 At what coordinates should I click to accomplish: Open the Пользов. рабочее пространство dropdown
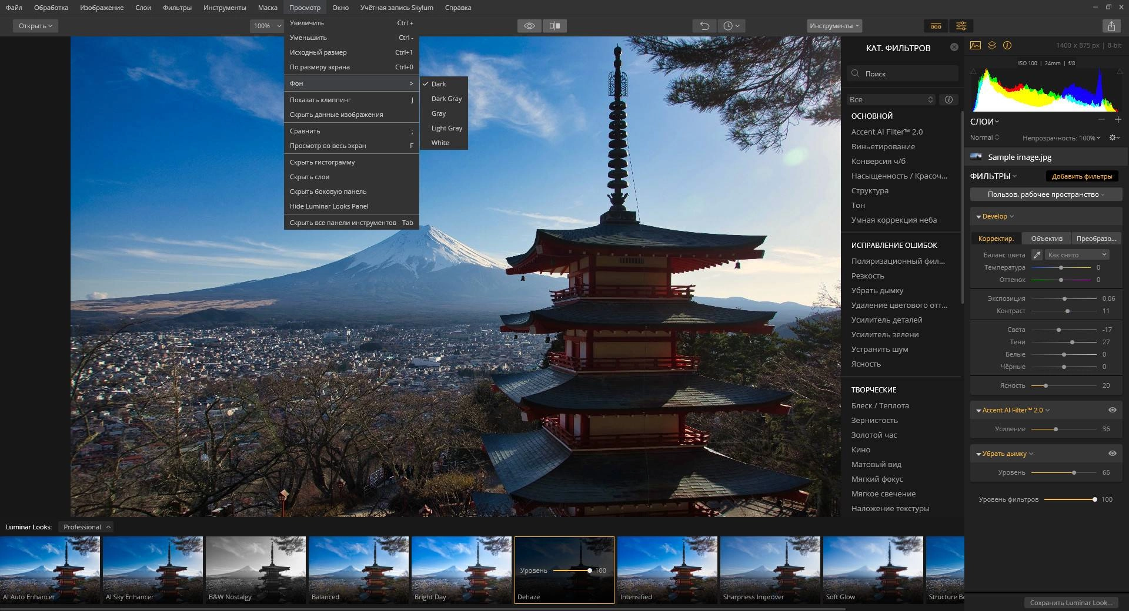coord(1046,194)
